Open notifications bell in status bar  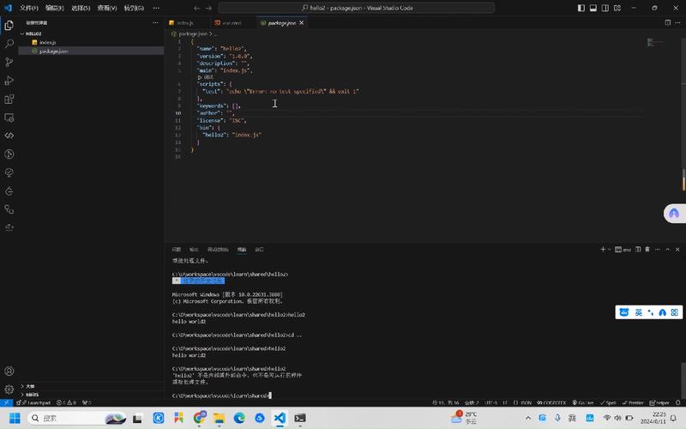[677, 402]
